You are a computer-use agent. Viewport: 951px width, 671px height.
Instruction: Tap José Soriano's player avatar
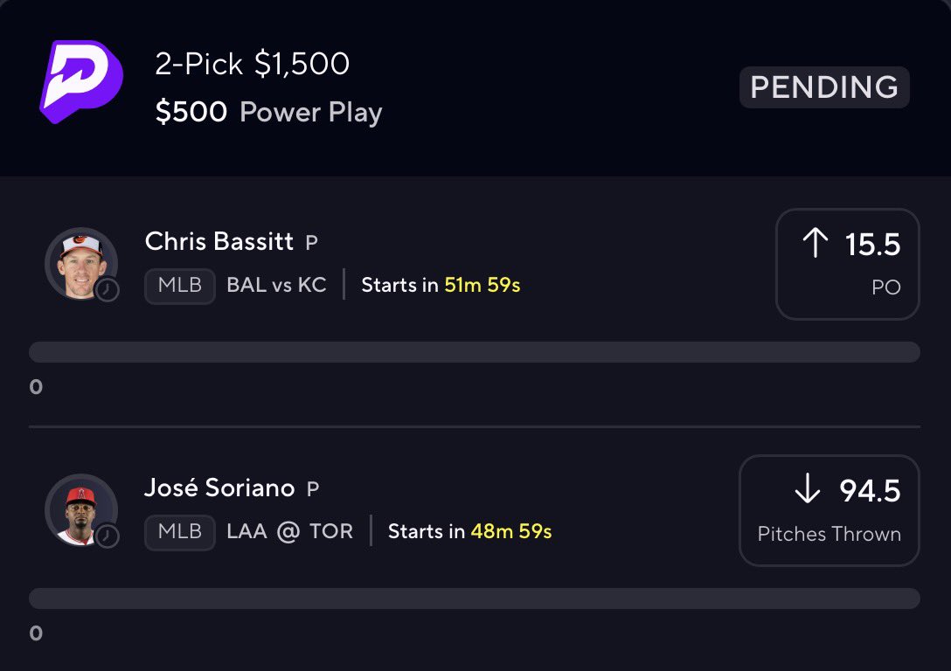click(80, 508)
